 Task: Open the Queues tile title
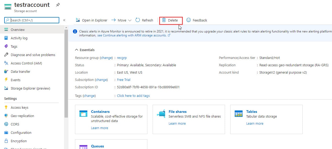[x=97, y=146]
